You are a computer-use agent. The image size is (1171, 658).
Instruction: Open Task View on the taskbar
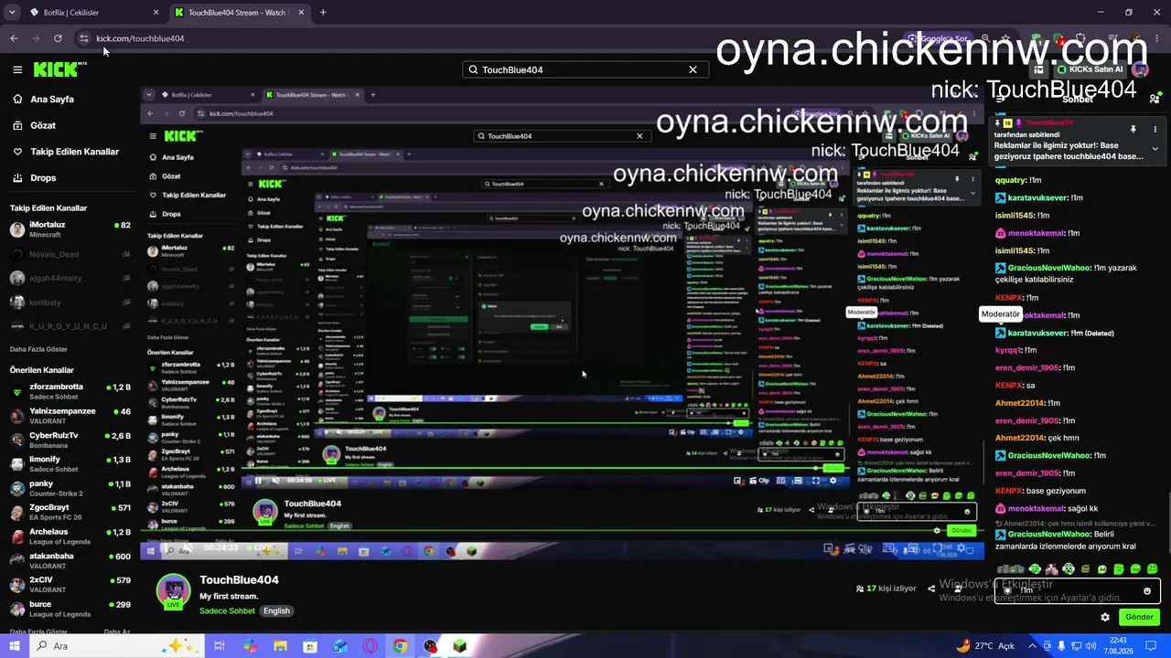pyautogui.click(x=220, y=646)
